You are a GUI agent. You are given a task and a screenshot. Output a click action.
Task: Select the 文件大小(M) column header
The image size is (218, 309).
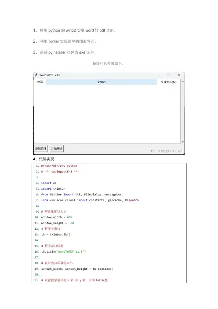tap(168, 82)
